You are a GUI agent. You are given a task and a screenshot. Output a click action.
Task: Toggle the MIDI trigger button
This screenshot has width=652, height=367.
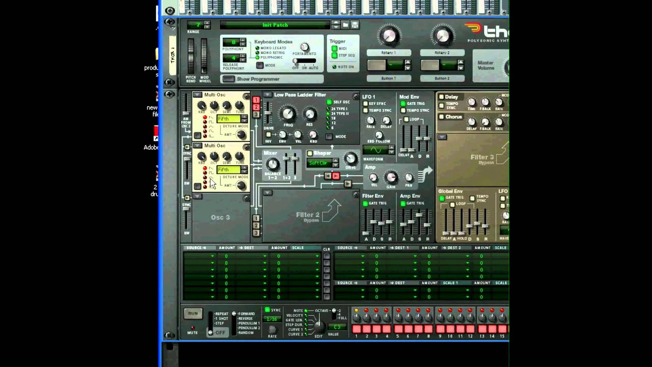point(335,49)
